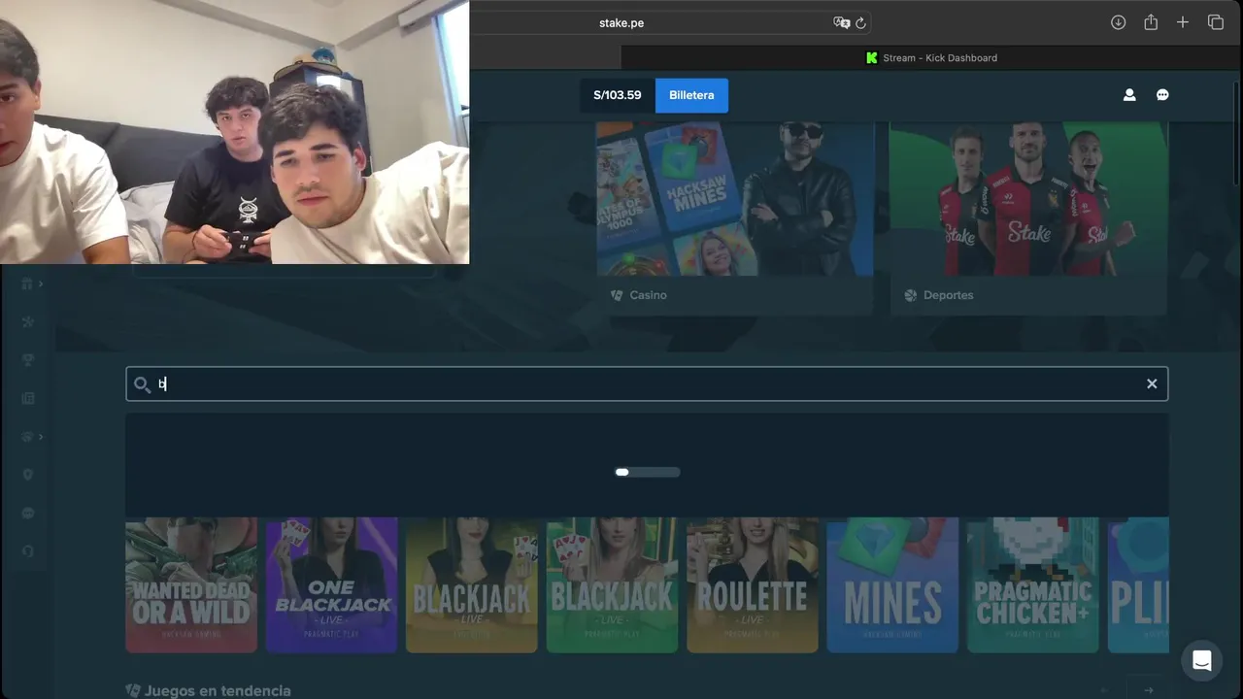Screen dimensions: 1243x699
Task: Open the Deportes card
Action: click(x=1028, y=217)
